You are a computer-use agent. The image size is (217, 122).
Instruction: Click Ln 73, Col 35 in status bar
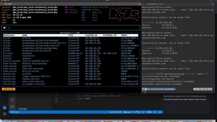(x=115, y=112)
